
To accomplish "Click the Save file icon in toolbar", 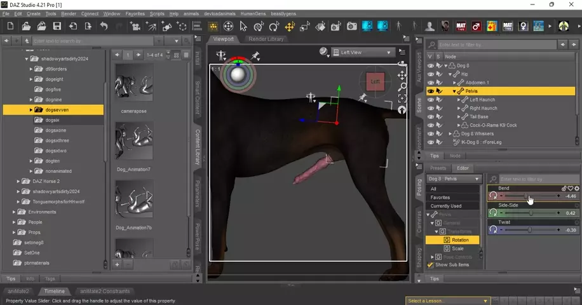I will [x=57, y=26].
